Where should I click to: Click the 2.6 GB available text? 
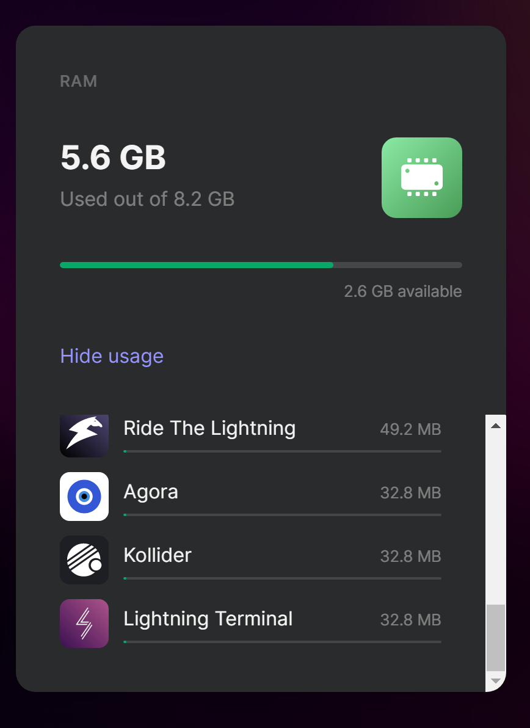403,291
